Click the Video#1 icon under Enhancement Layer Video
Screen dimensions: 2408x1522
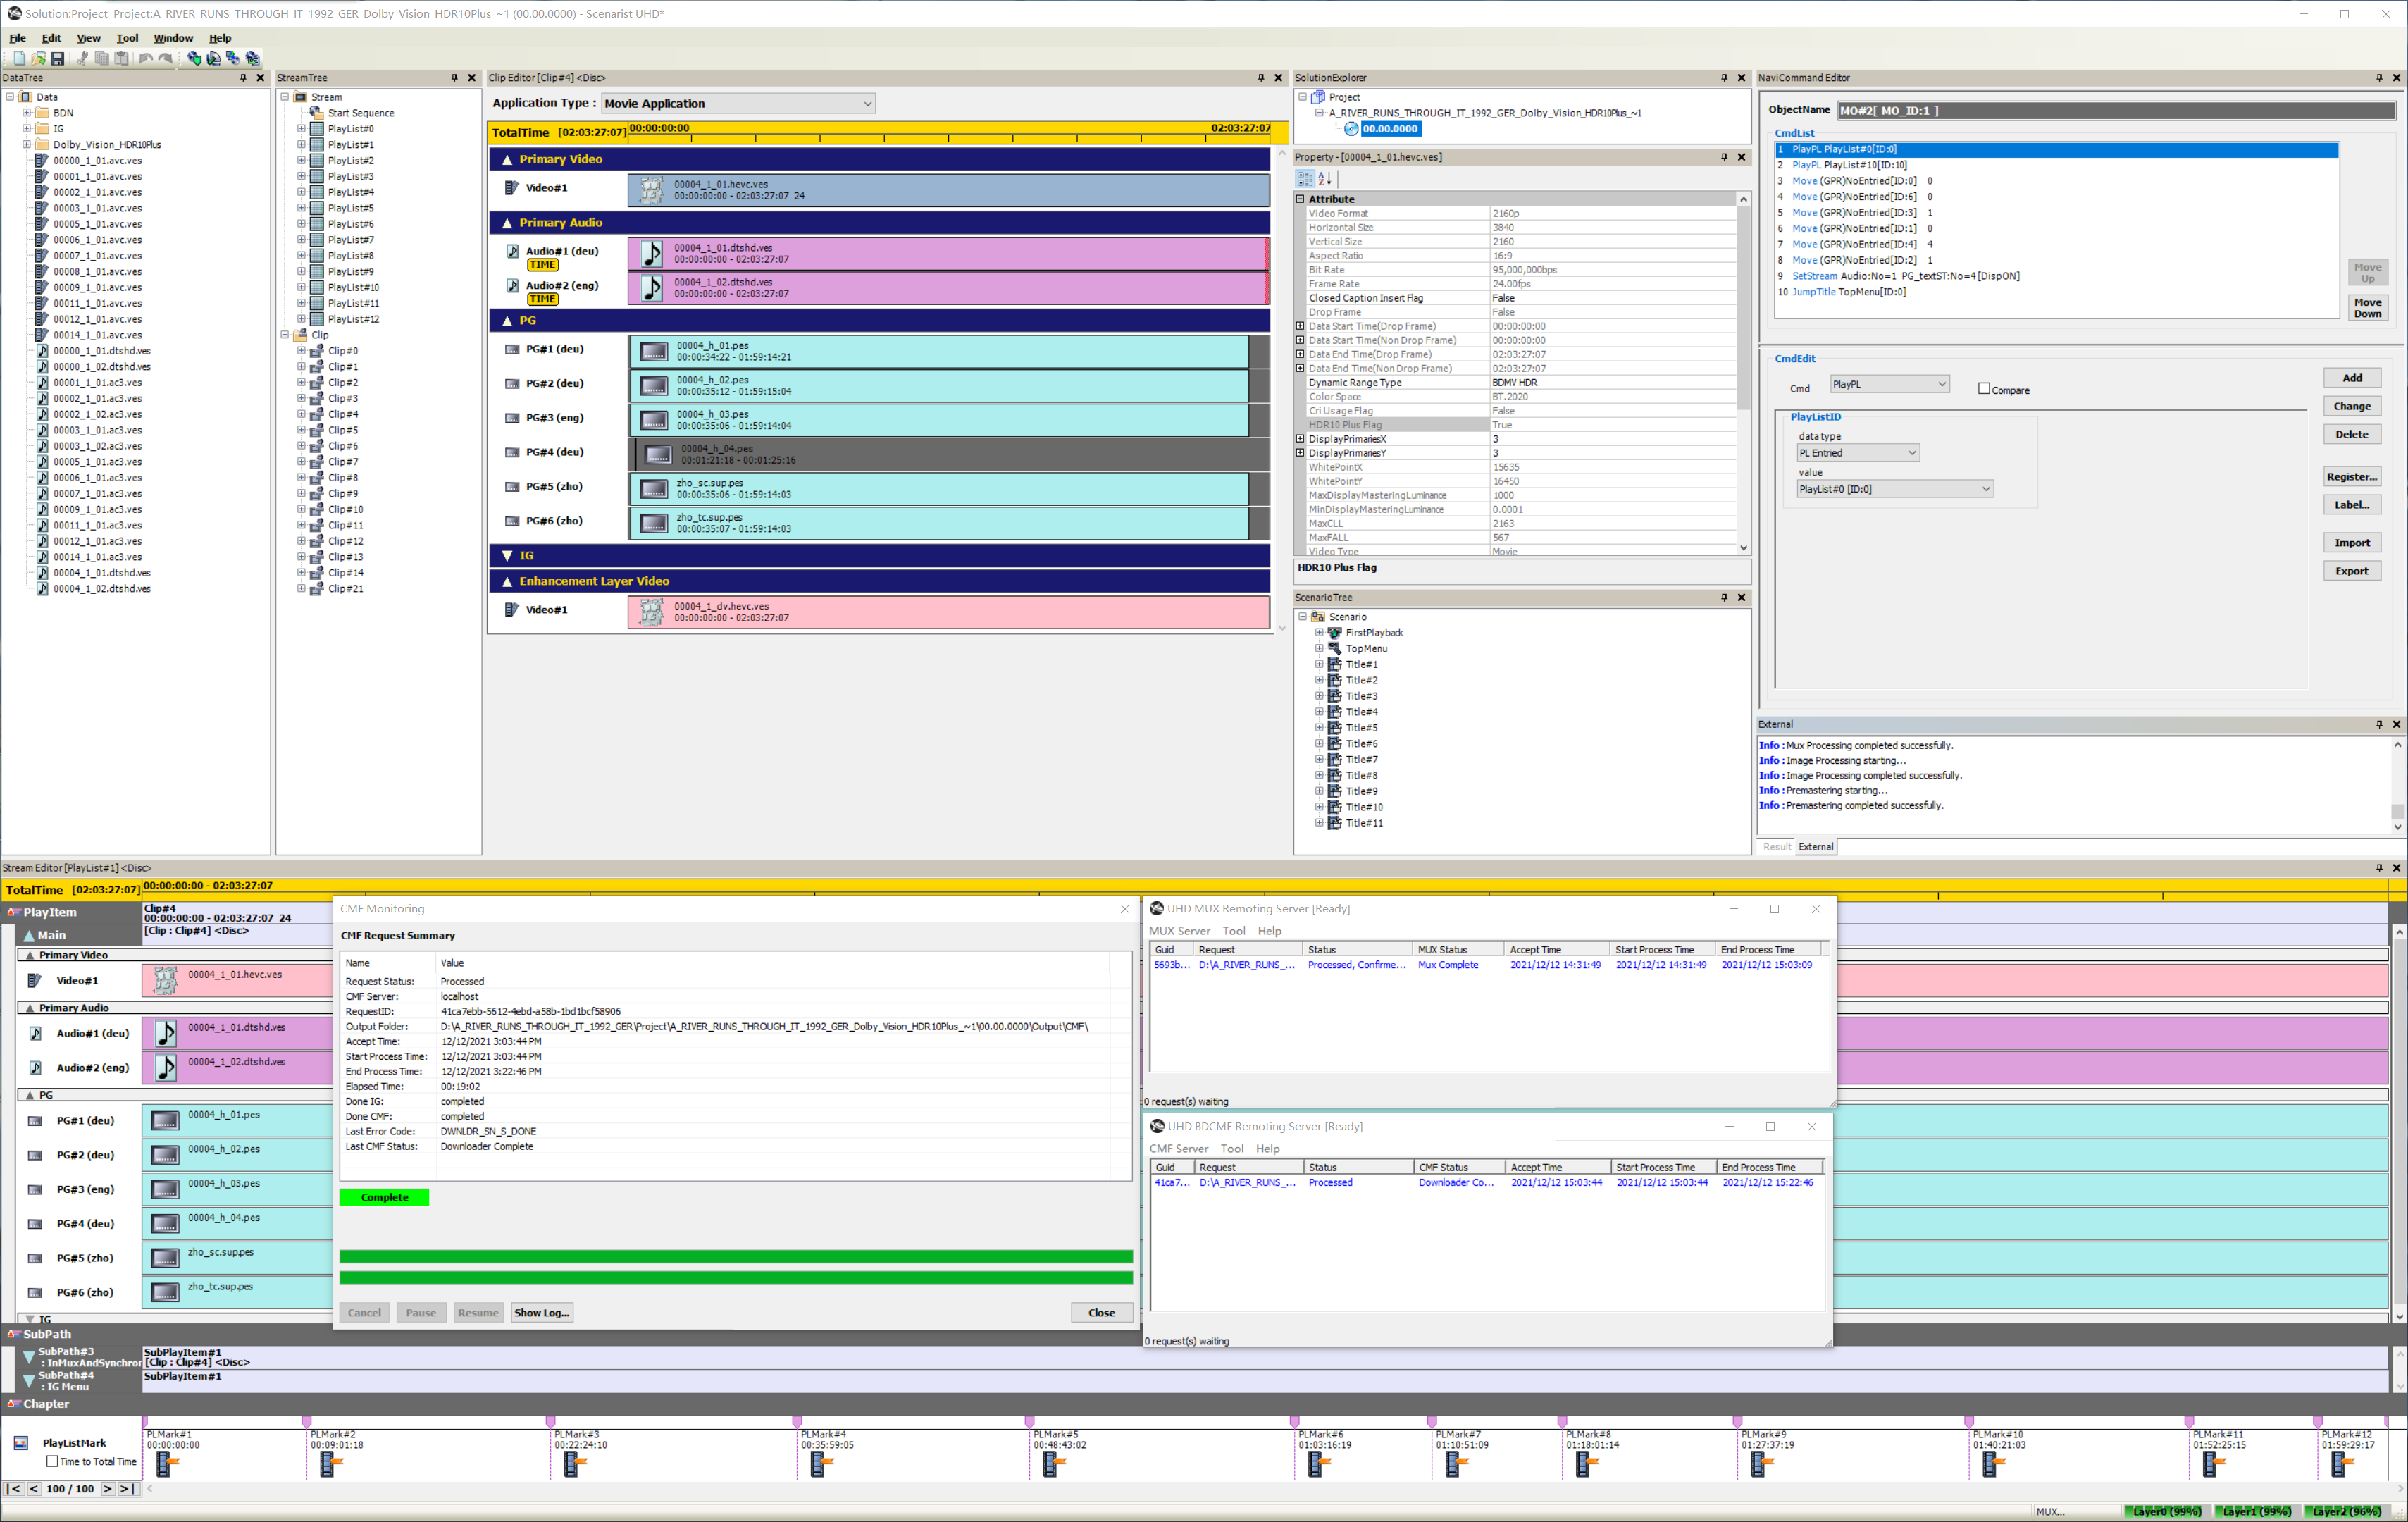point(512,609)
